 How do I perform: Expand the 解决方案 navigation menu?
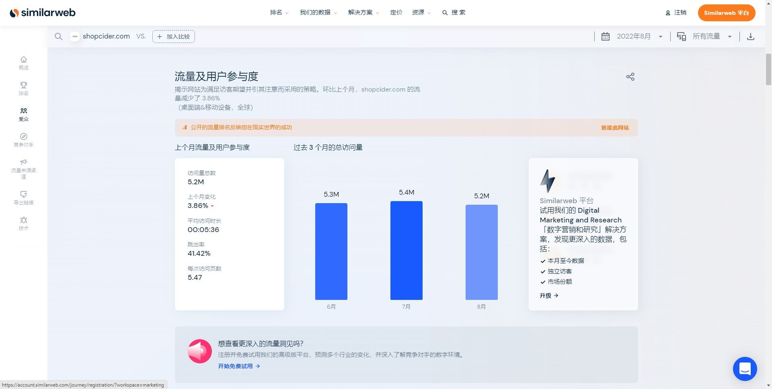coord(363,13)
